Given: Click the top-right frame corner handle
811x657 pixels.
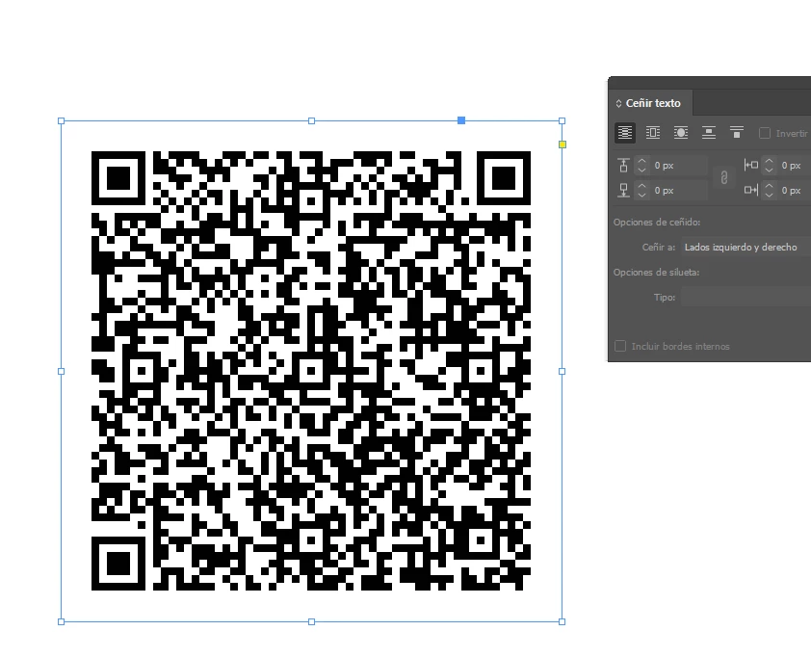Looking at the screenshot, I should pyautogui.click(x=562, y=121).
